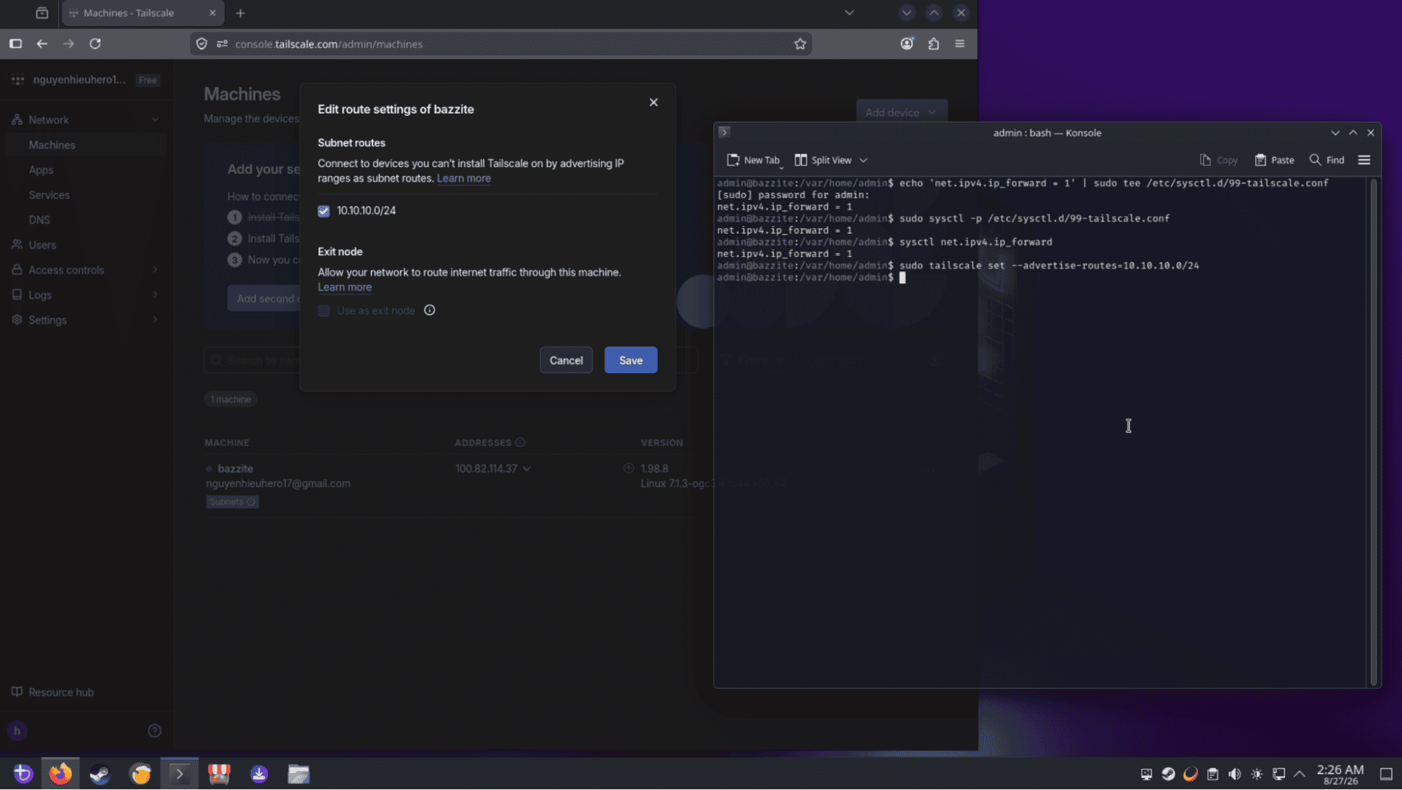1402x790 pixels.
Task: Click the Subnets badge under bazzite
Action: [232, 502]
